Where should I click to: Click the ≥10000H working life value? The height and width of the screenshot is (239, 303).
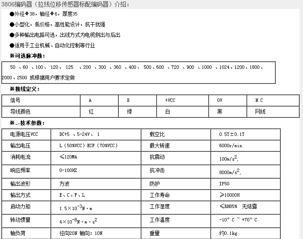tap(230, 195)
